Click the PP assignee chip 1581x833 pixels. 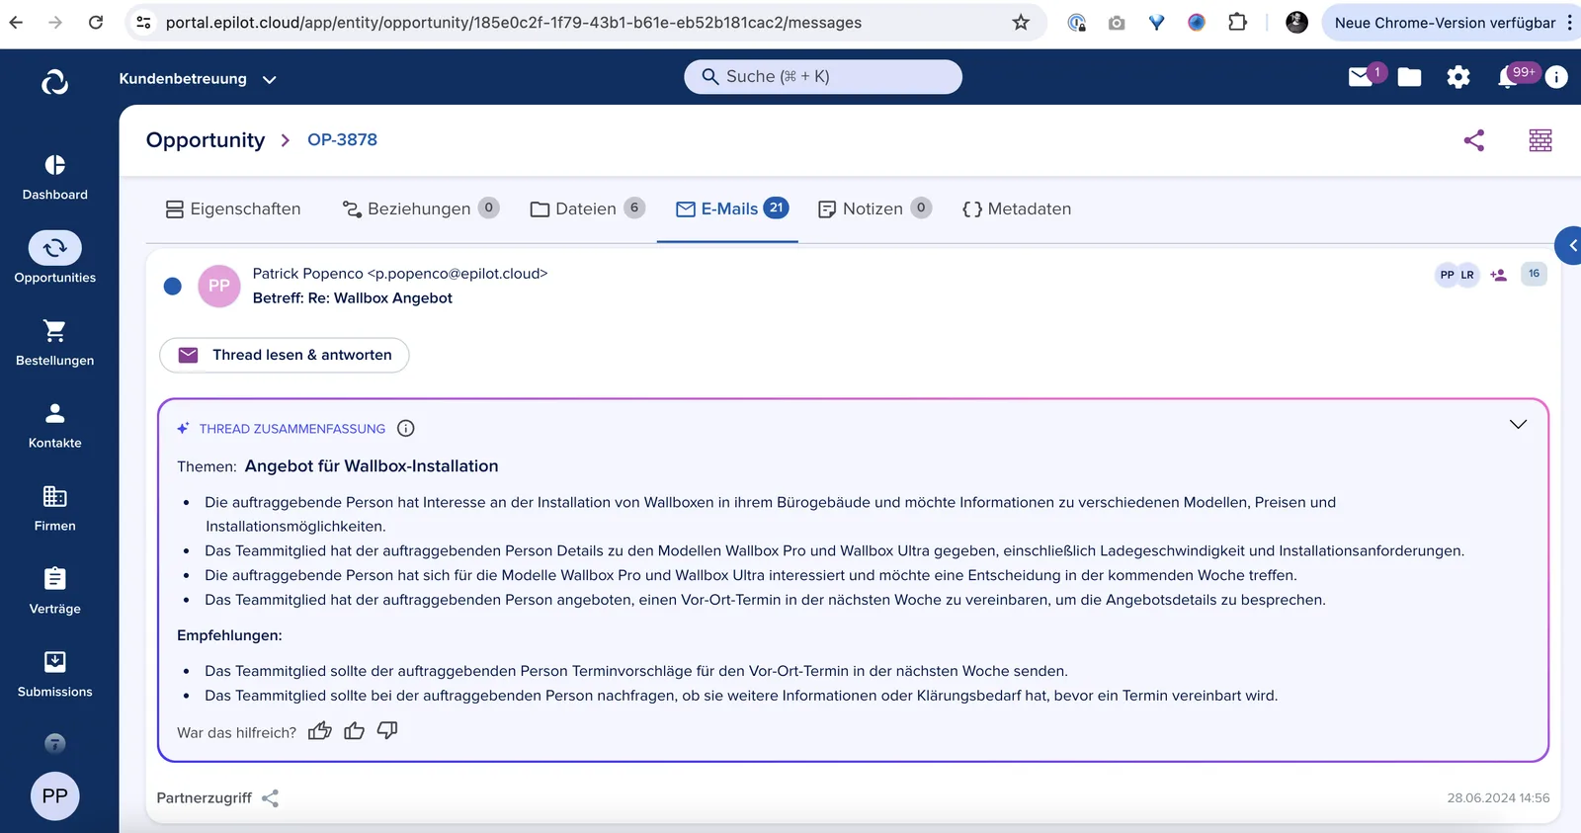click(1447, 275)
